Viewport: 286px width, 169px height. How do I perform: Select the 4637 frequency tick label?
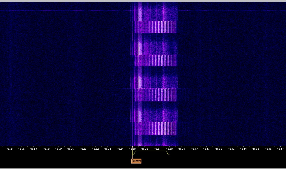(x=280, y=149)
